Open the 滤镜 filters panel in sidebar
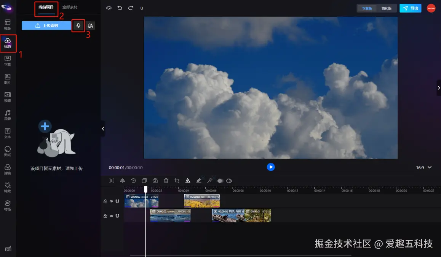This screenshot has width=441, height=257. click(x=8, y=169)
